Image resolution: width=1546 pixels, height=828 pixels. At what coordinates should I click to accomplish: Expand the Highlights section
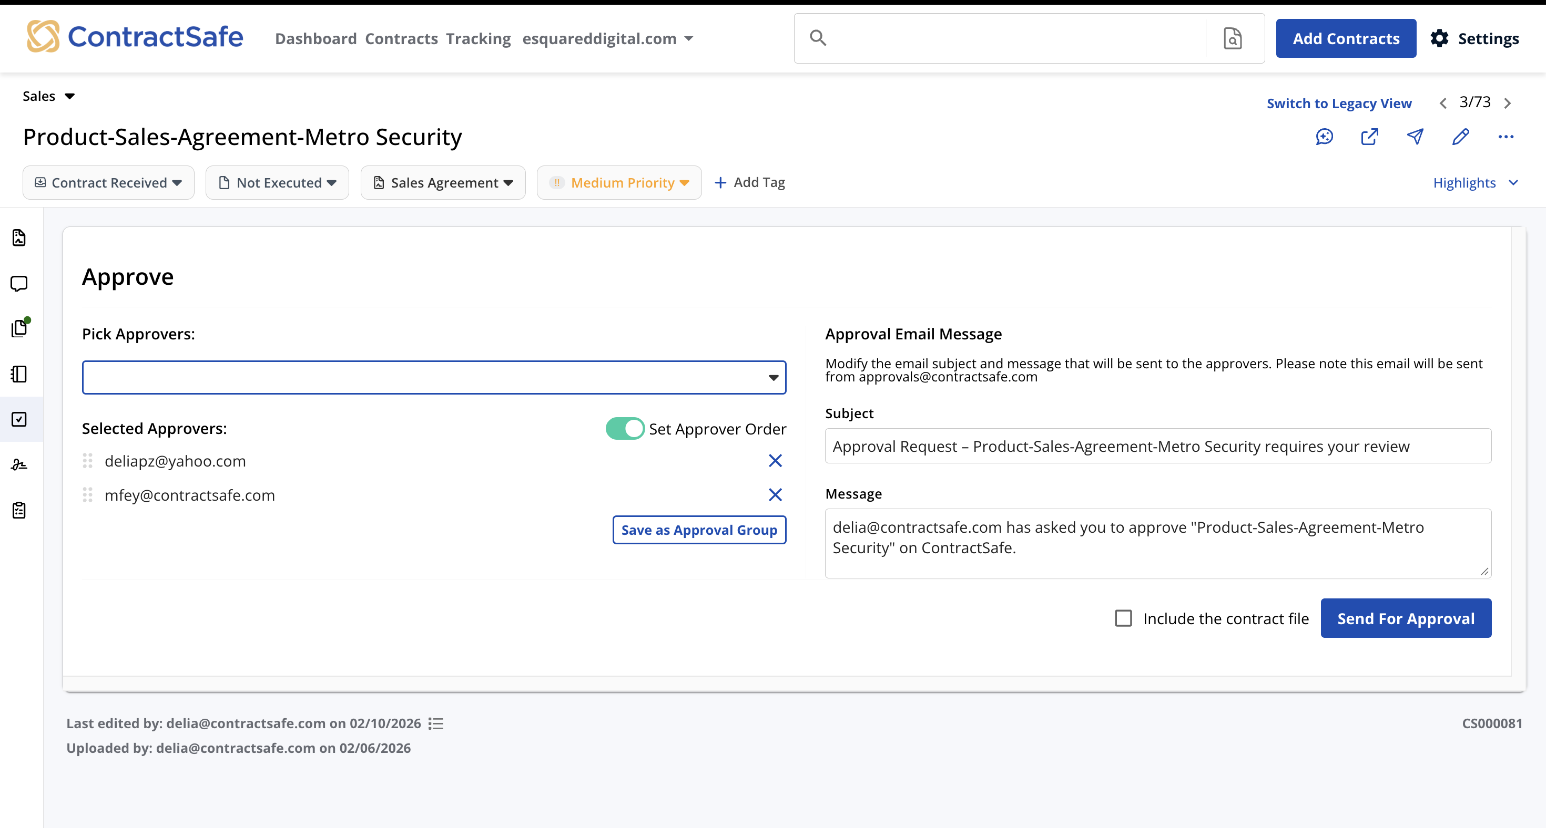pos(1476,182)
